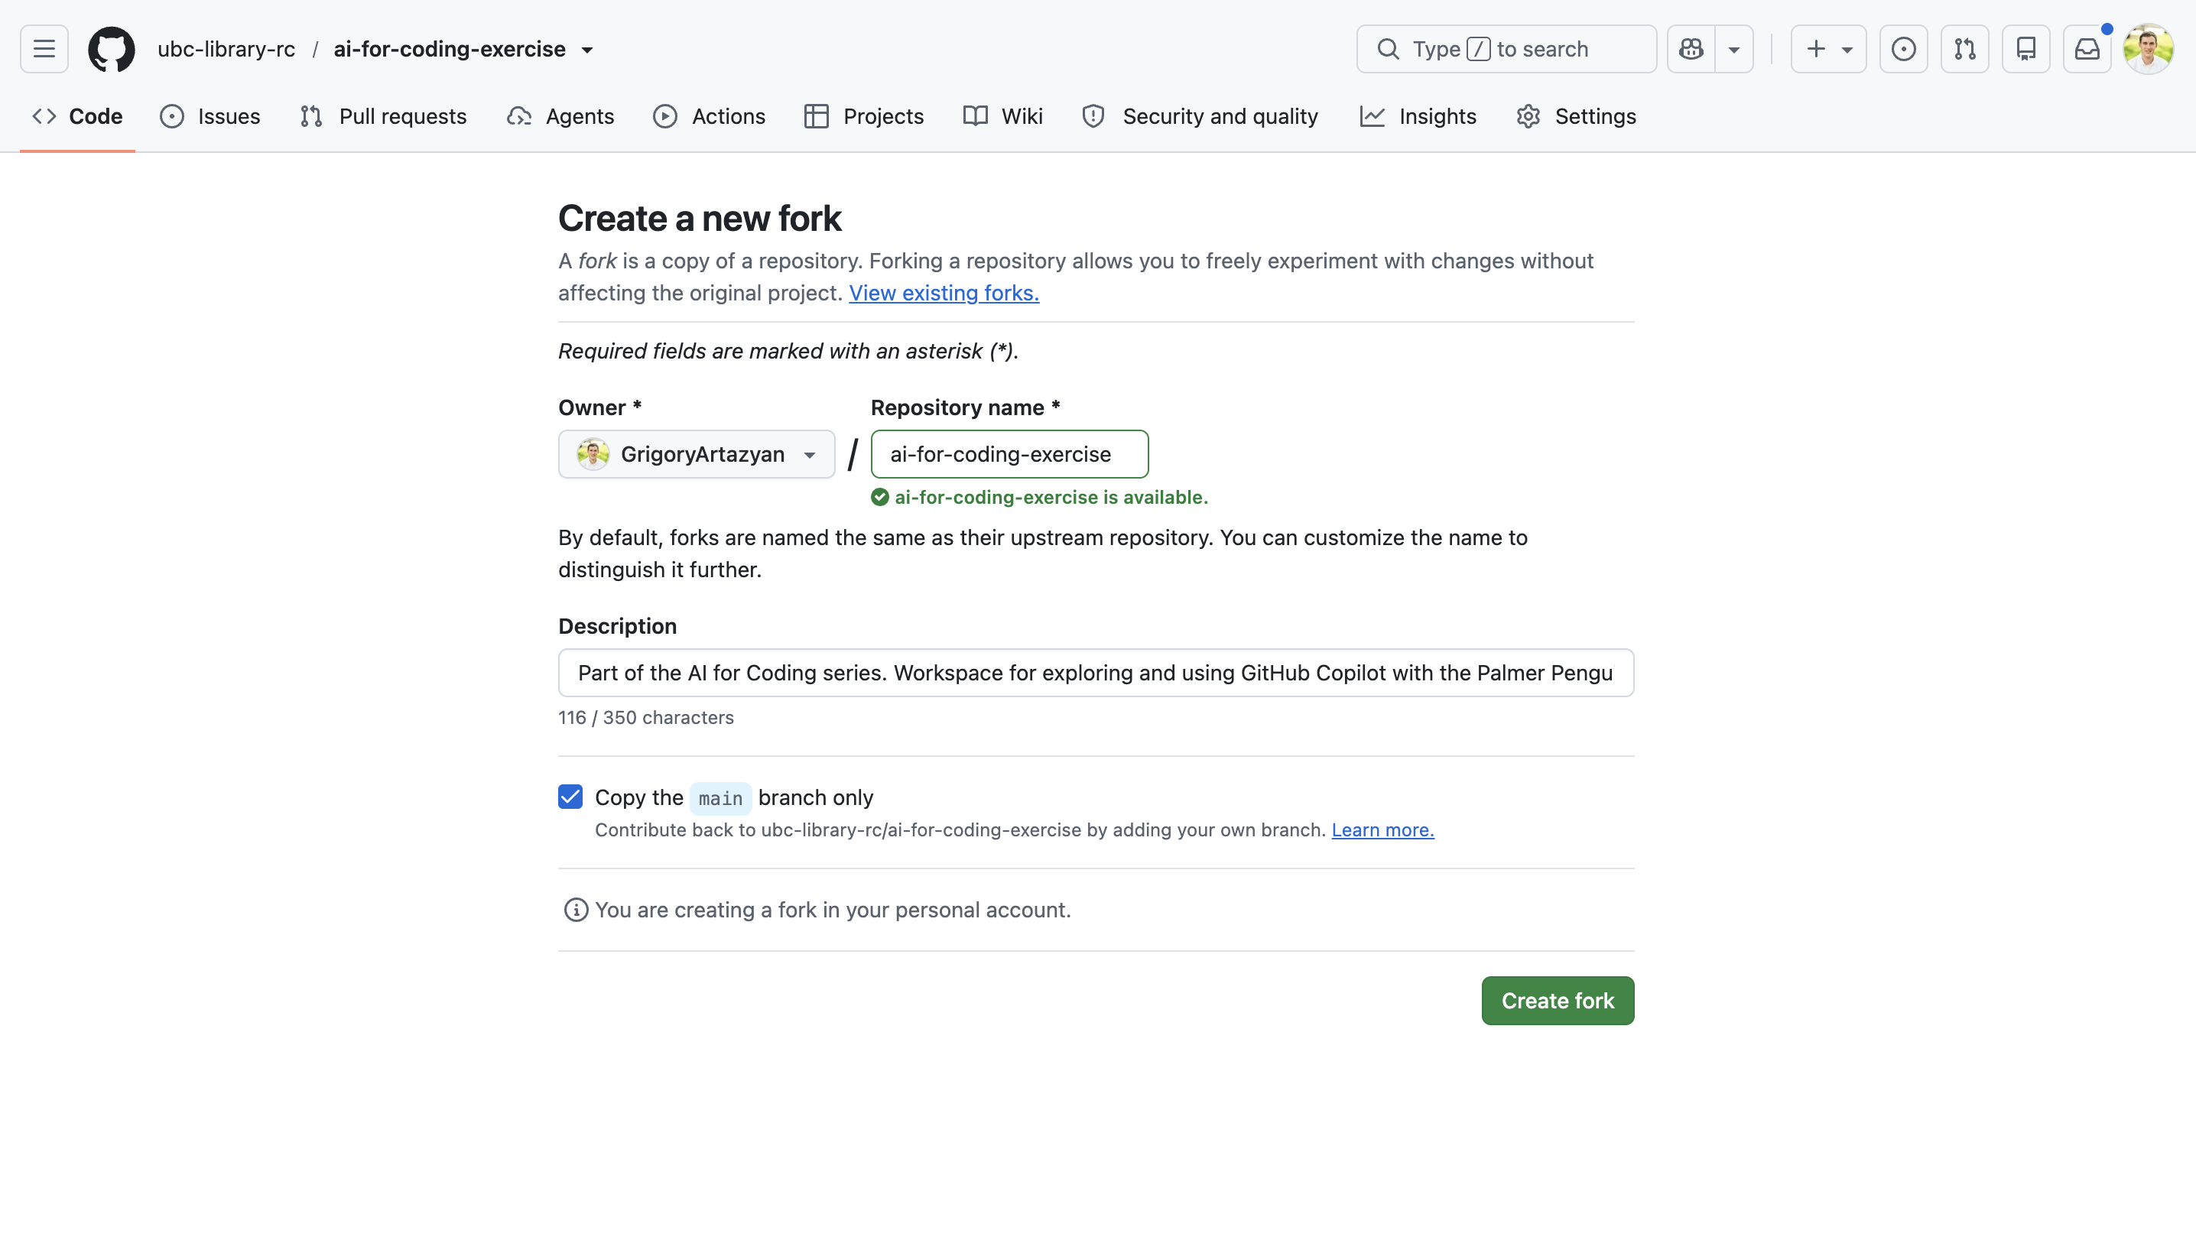Open repository switcher dropdown next to ai-for-coding-exercise
The height and width of the screenshot is (1240, 2196).
click(x=587, y=50)
